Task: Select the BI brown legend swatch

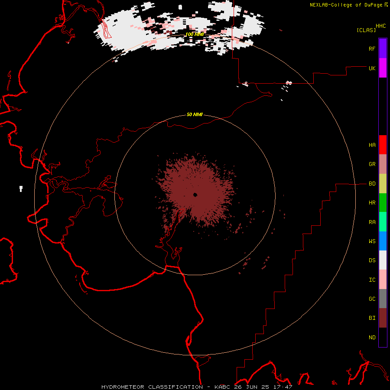Action: (x=383, y=318)
